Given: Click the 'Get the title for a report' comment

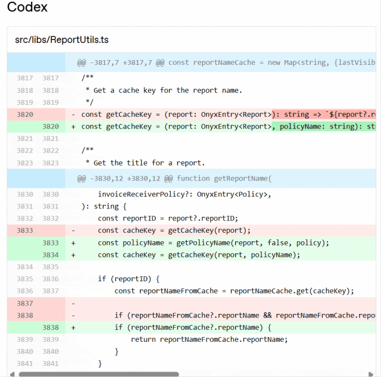Looking at the screenshot, I should tap(145, 163).
